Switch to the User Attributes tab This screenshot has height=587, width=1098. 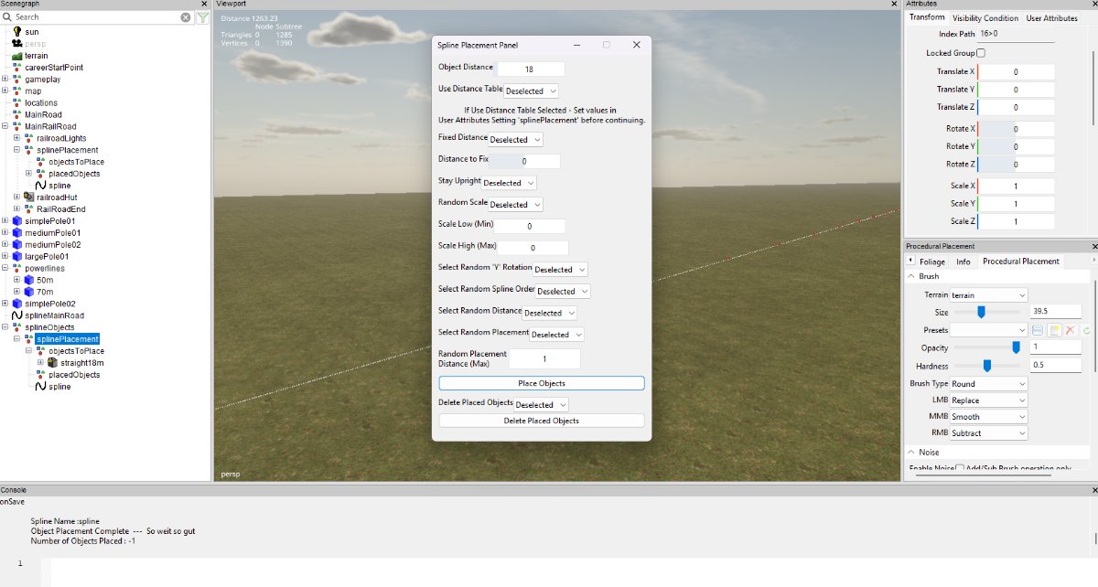[x=1051, y=18]
